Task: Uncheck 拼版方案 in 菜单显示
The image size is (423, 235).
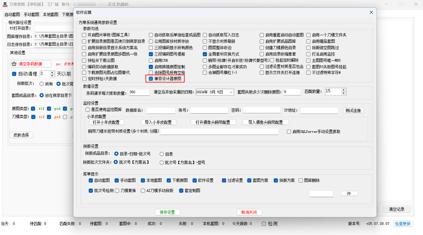Action: (276, 181)
